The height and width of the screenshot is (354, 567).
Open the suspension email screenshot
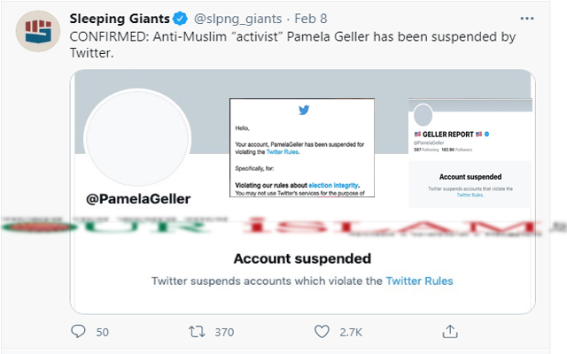coord(302,148)
